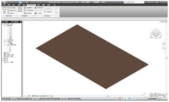
Task: Click the Split Surface (拆分表面) tool
Action: point(39,8)
